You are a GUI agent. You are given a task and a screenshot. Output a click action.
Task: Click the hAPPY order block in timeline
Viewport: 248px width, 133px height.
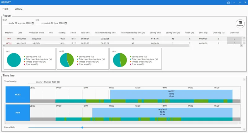point(171,95)
